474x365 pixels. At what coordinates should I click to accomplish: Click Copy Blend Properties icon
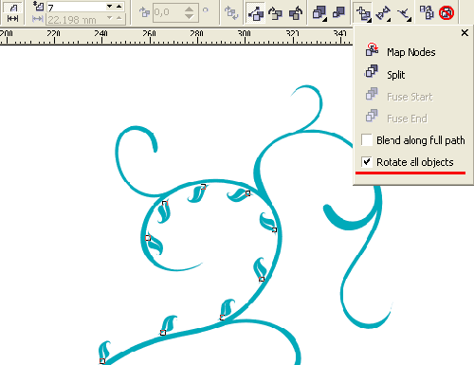tap(427, 12)
